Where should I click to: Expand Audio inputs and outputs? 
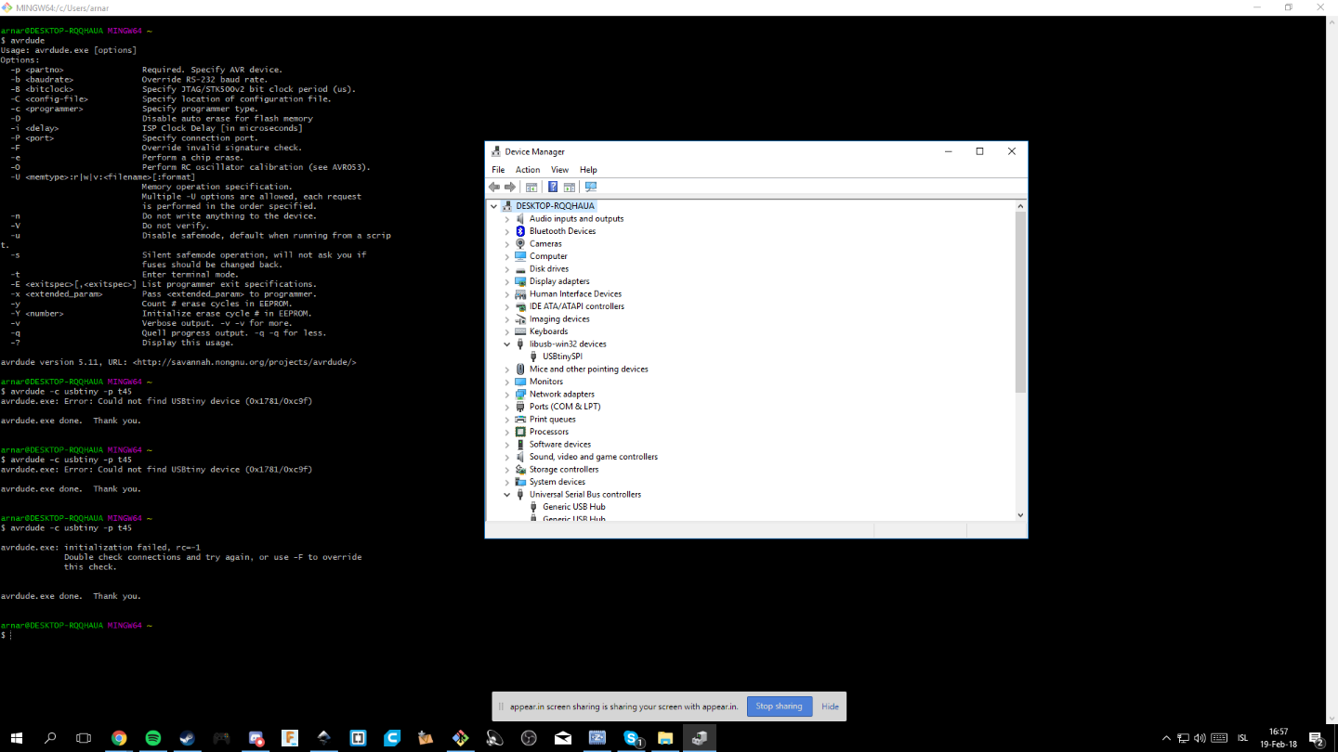[507, 219]
